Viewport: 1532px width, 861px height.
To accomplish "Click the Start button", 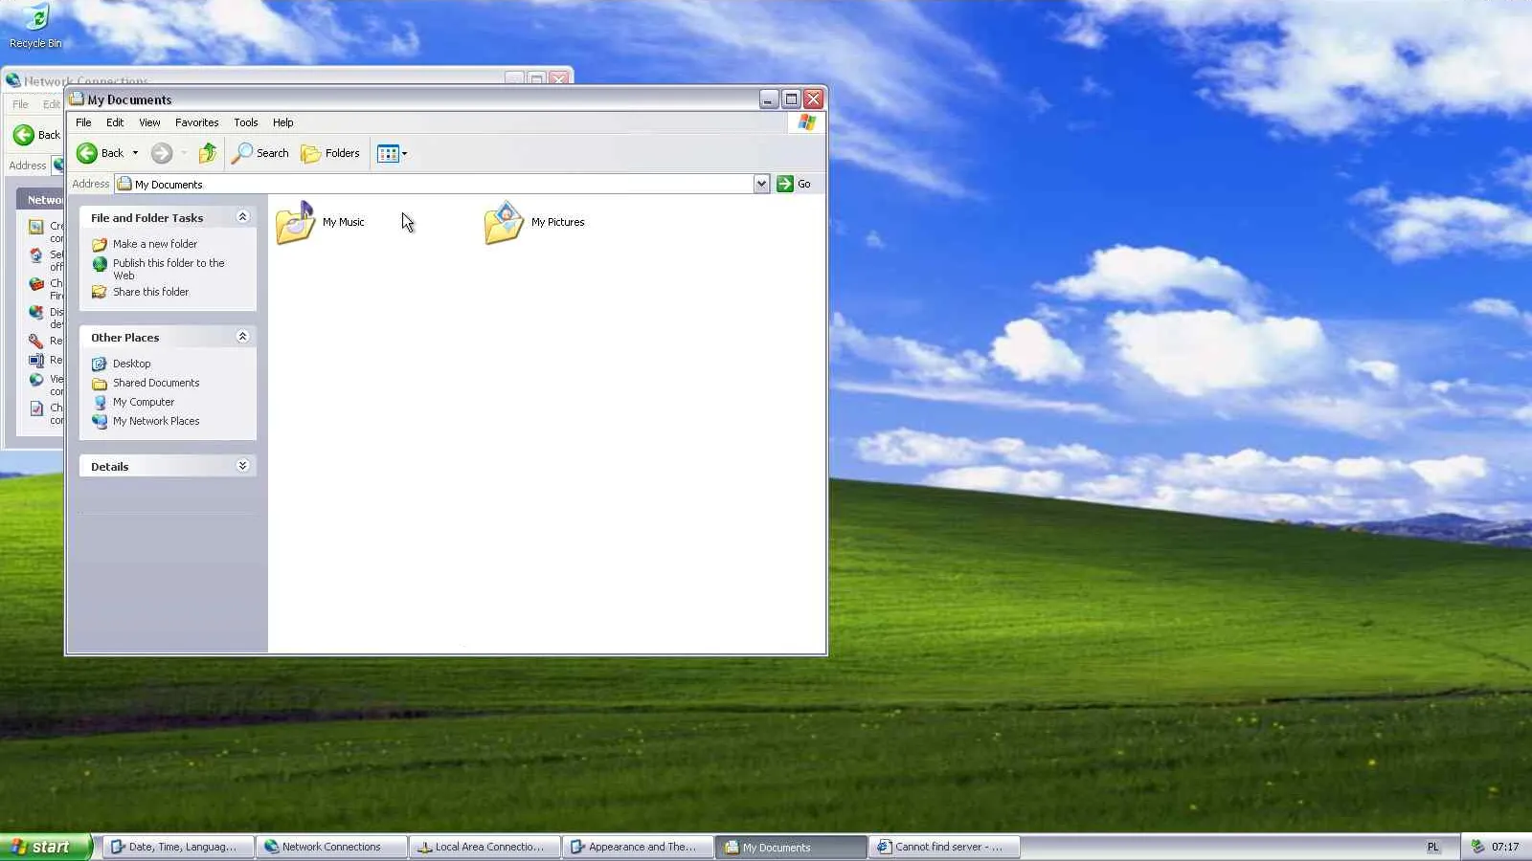I will click(46, 847).
